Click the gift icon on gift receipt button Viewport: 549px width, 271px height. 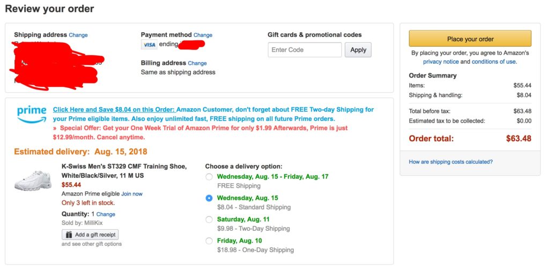(68, 235)
